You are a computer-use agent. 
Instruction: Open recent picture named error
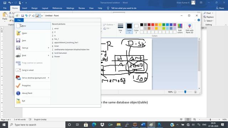point(56,28)
